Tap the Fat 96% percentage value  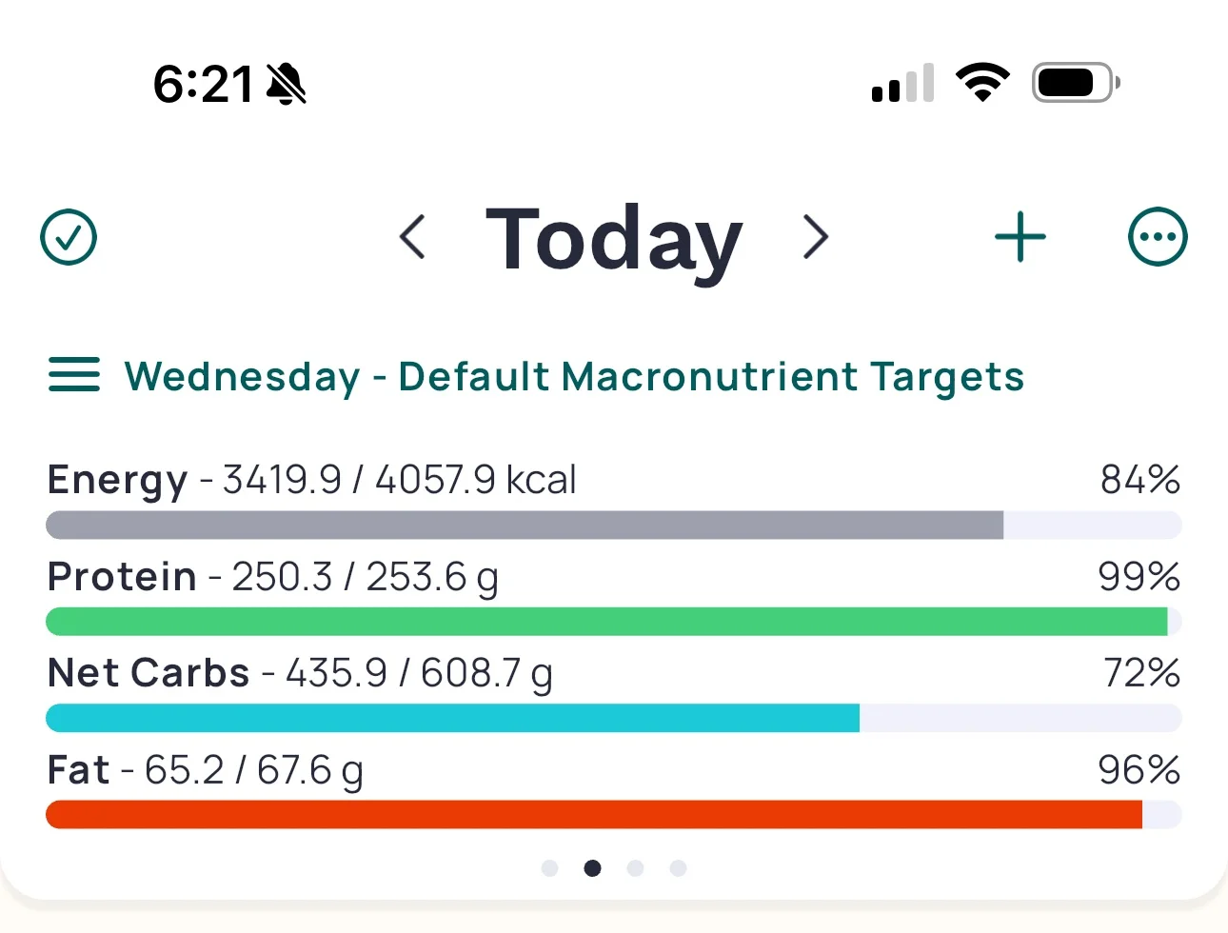point(1139,769)
